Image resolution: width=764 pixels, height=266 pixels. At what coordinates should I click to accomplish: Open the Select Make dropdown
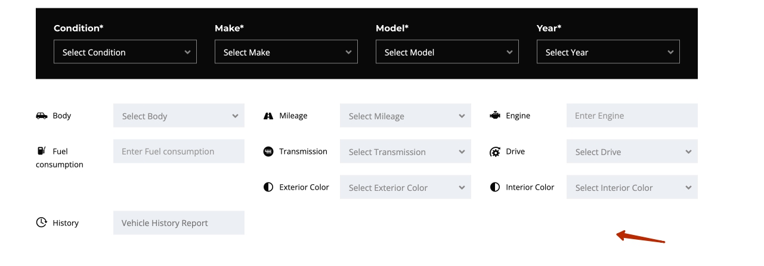click(x=286, y=52)
